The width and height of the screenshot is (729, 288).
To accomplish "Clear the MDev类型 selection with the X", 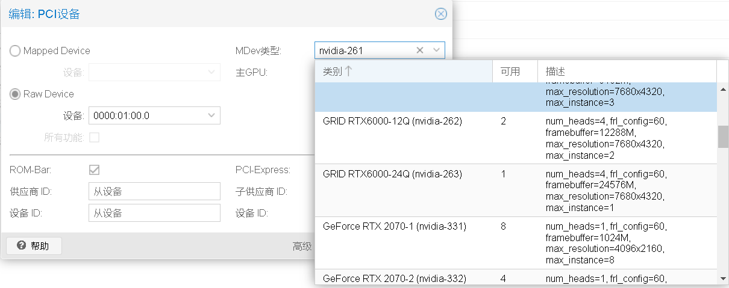I will pos(420,51).
